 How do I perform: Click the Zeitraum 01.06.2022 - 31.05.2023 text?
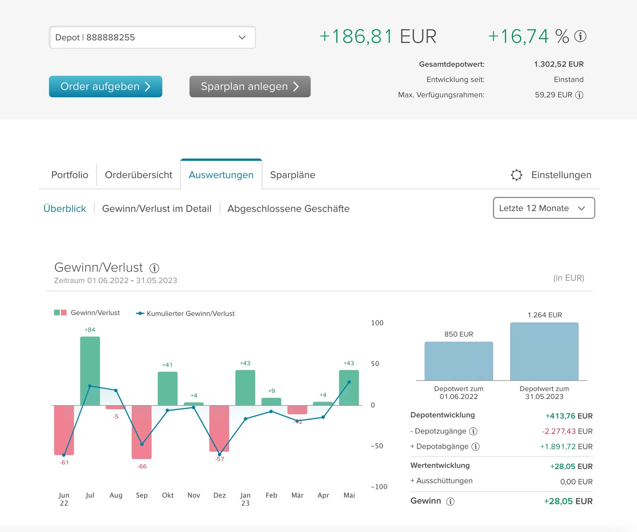click(x=115, y=281)
